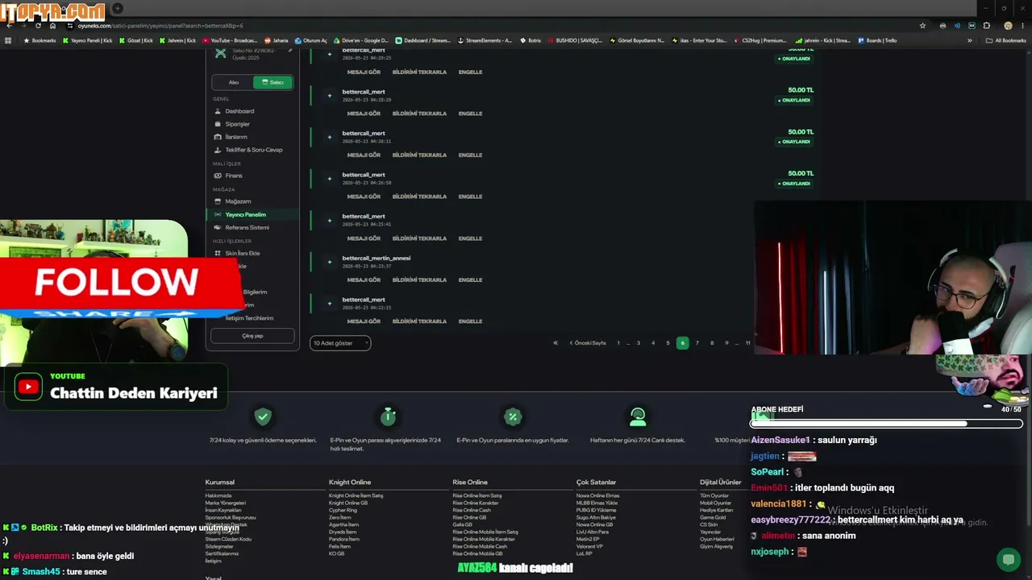
Task: Open the All Bookmarks folder
Action: click(1006, 40)
